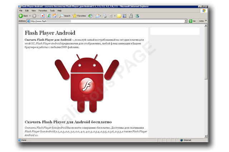Open the History globe-clock icon
This screenshot has width=229, height=152.
[91, 16]
